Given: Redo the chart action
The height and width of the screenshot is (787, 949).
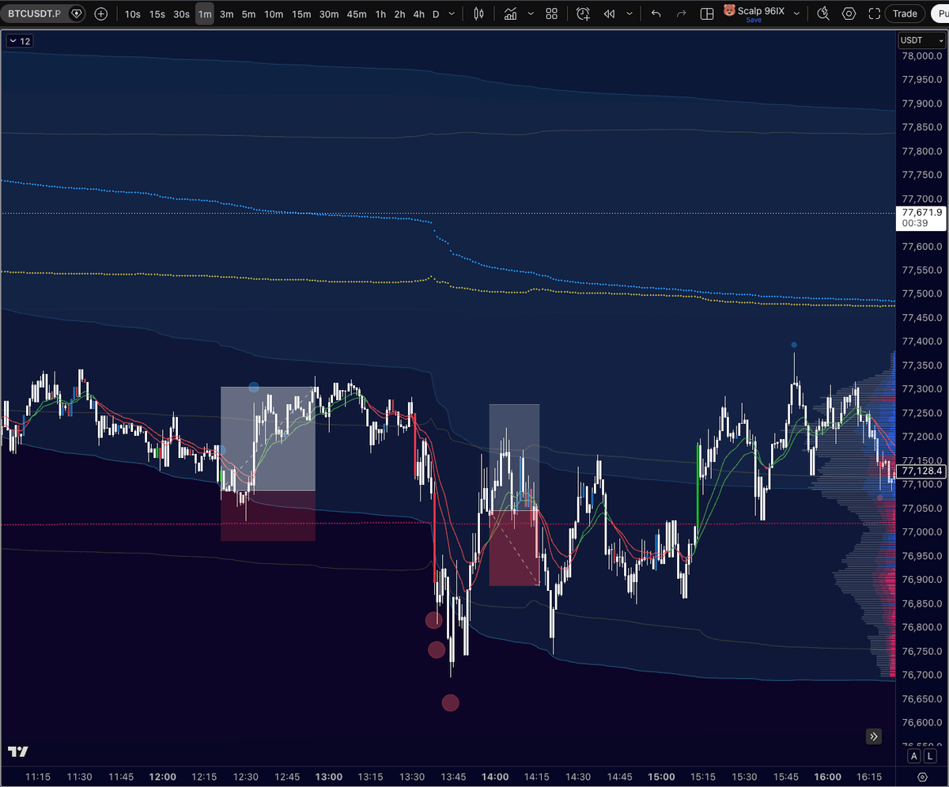Looking at the screenshot, I should point(681,13).
